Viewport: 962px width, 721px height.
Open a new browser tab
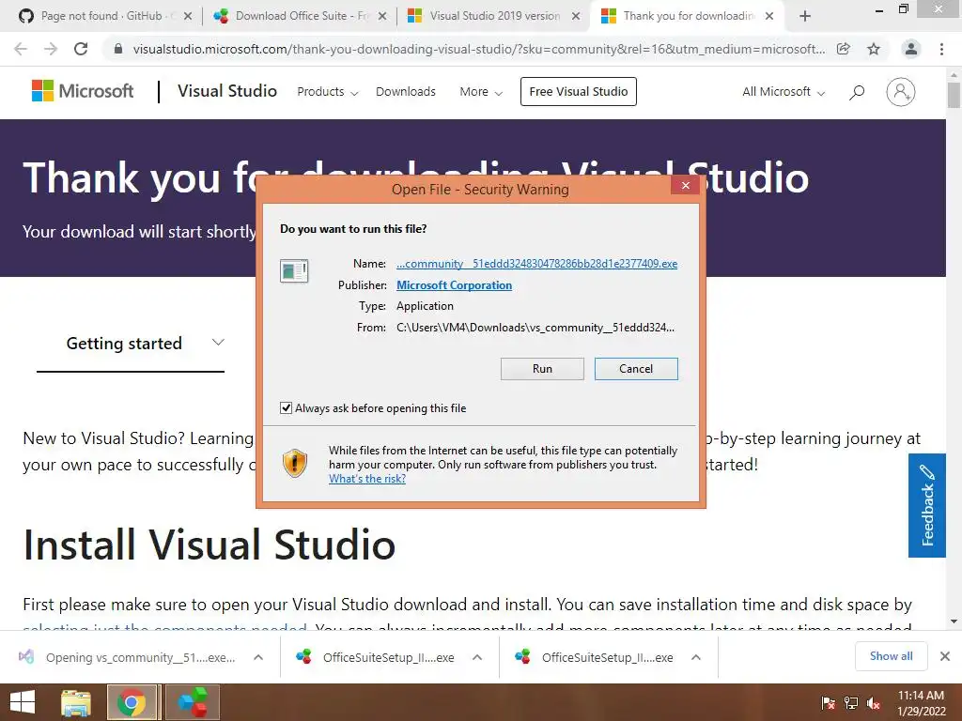pyautogui.click(x=805, y=16)
